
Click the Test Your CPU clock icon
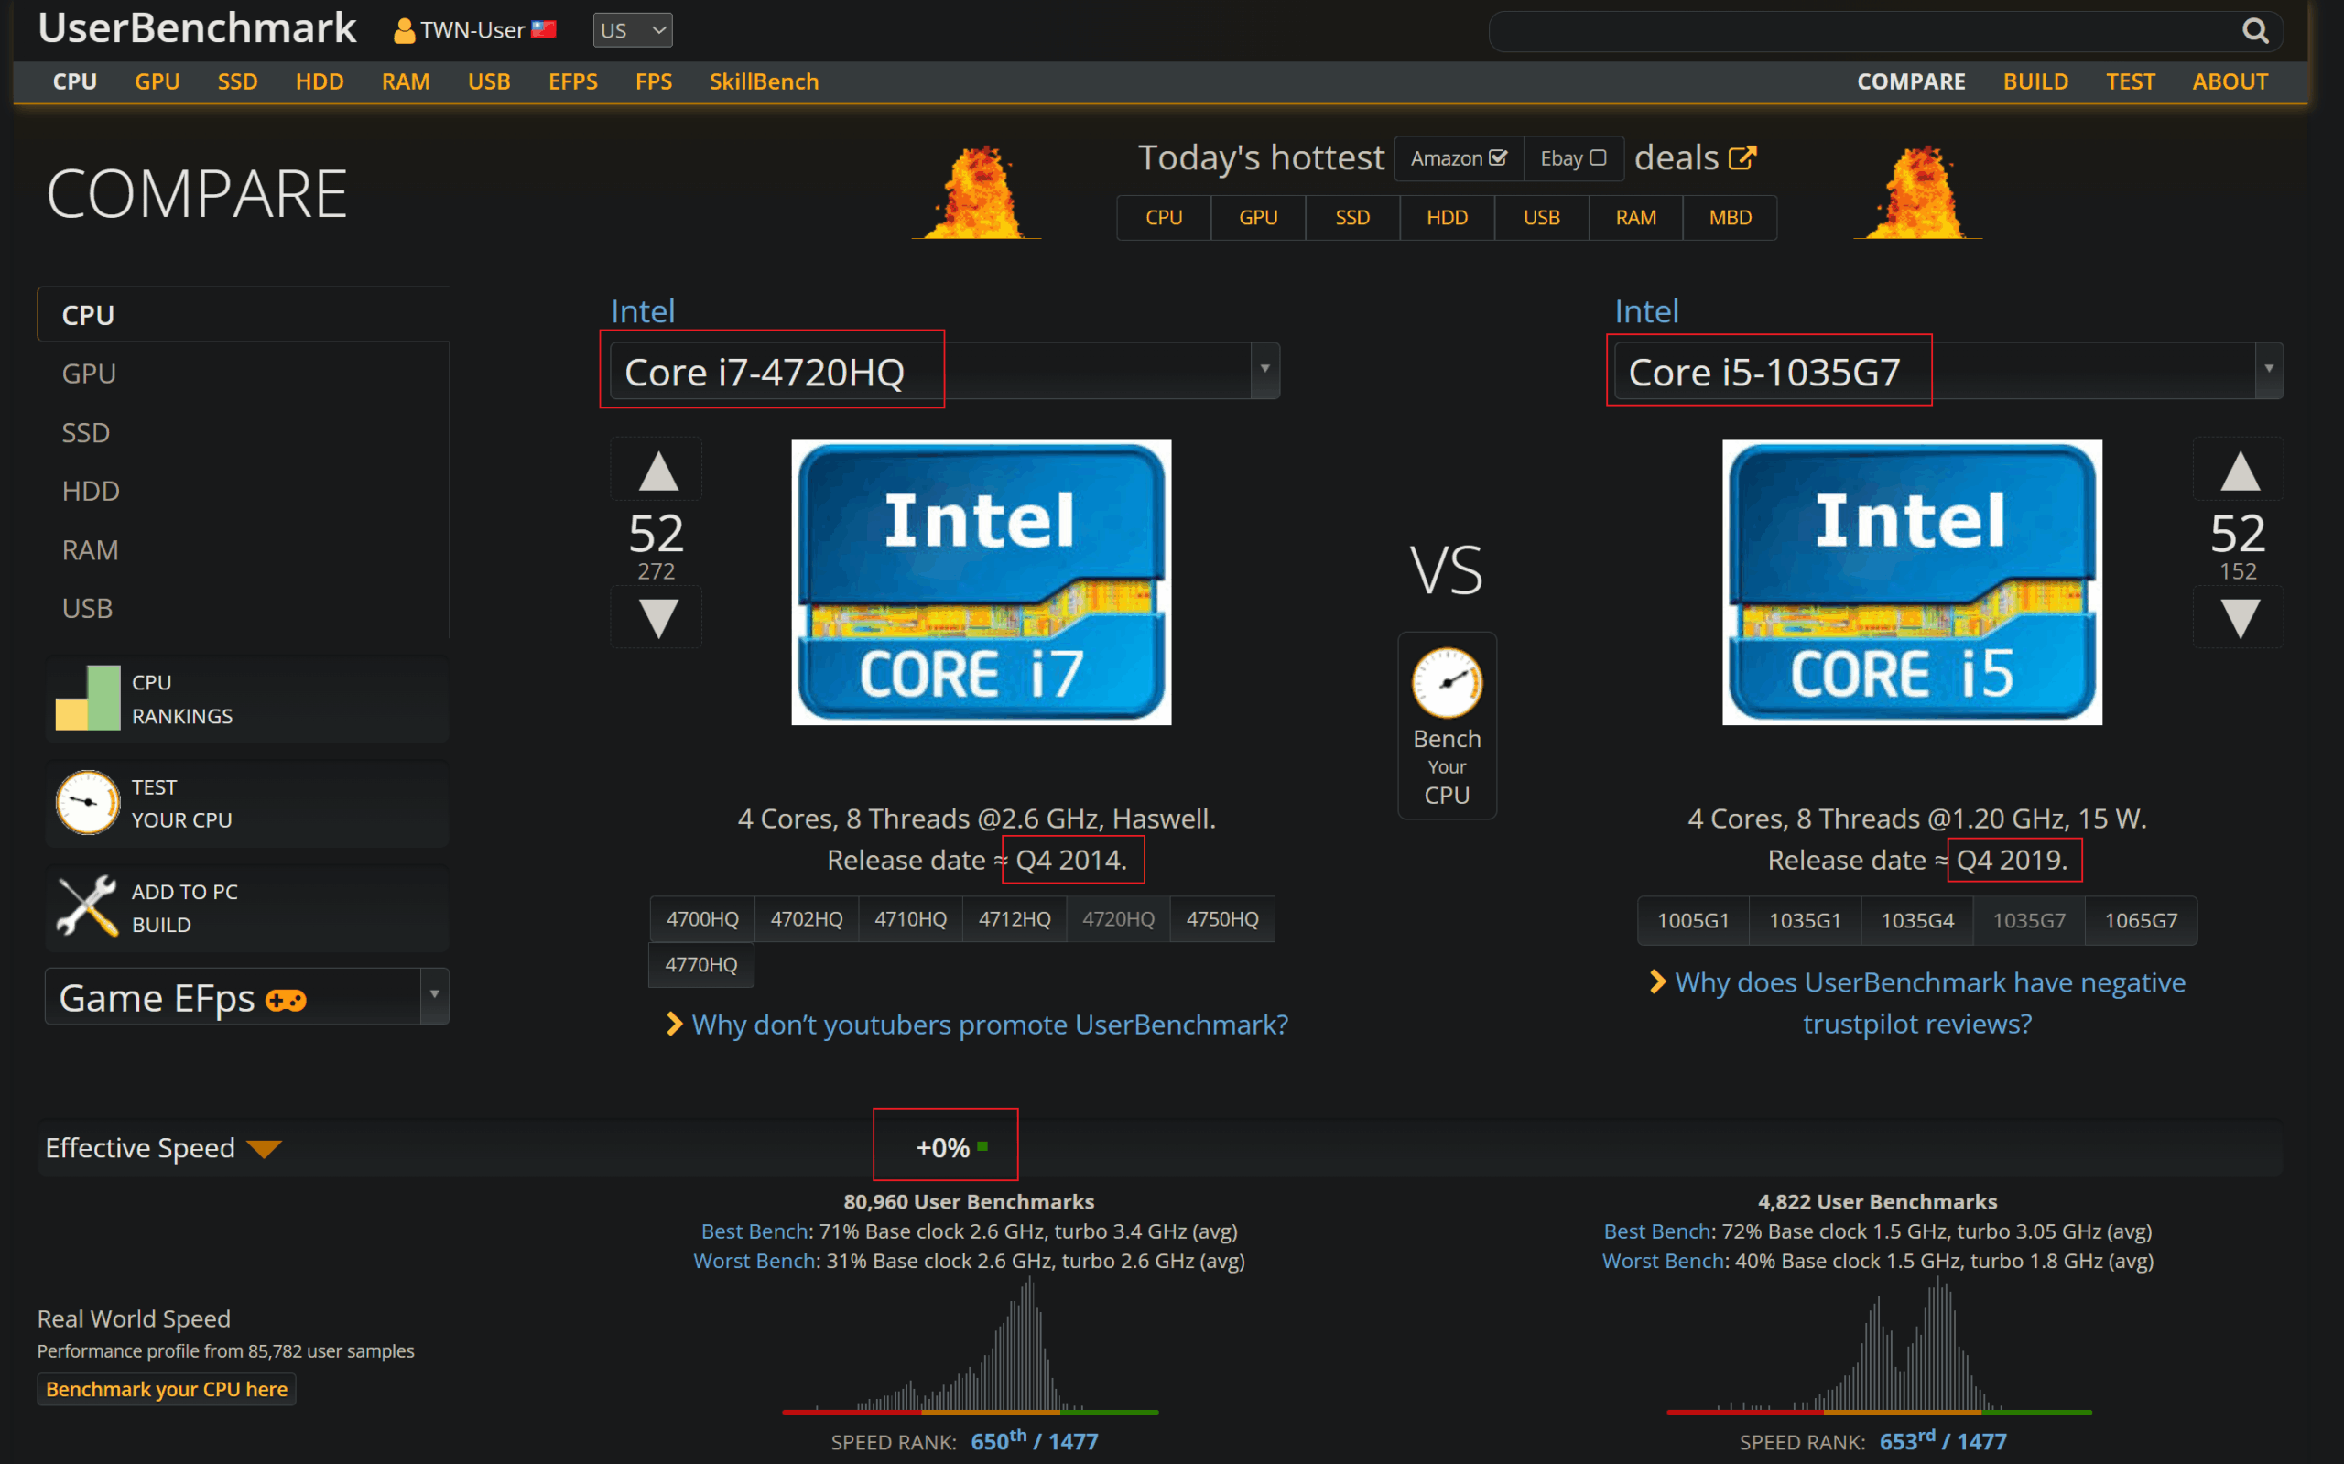(x=88, y=802)
